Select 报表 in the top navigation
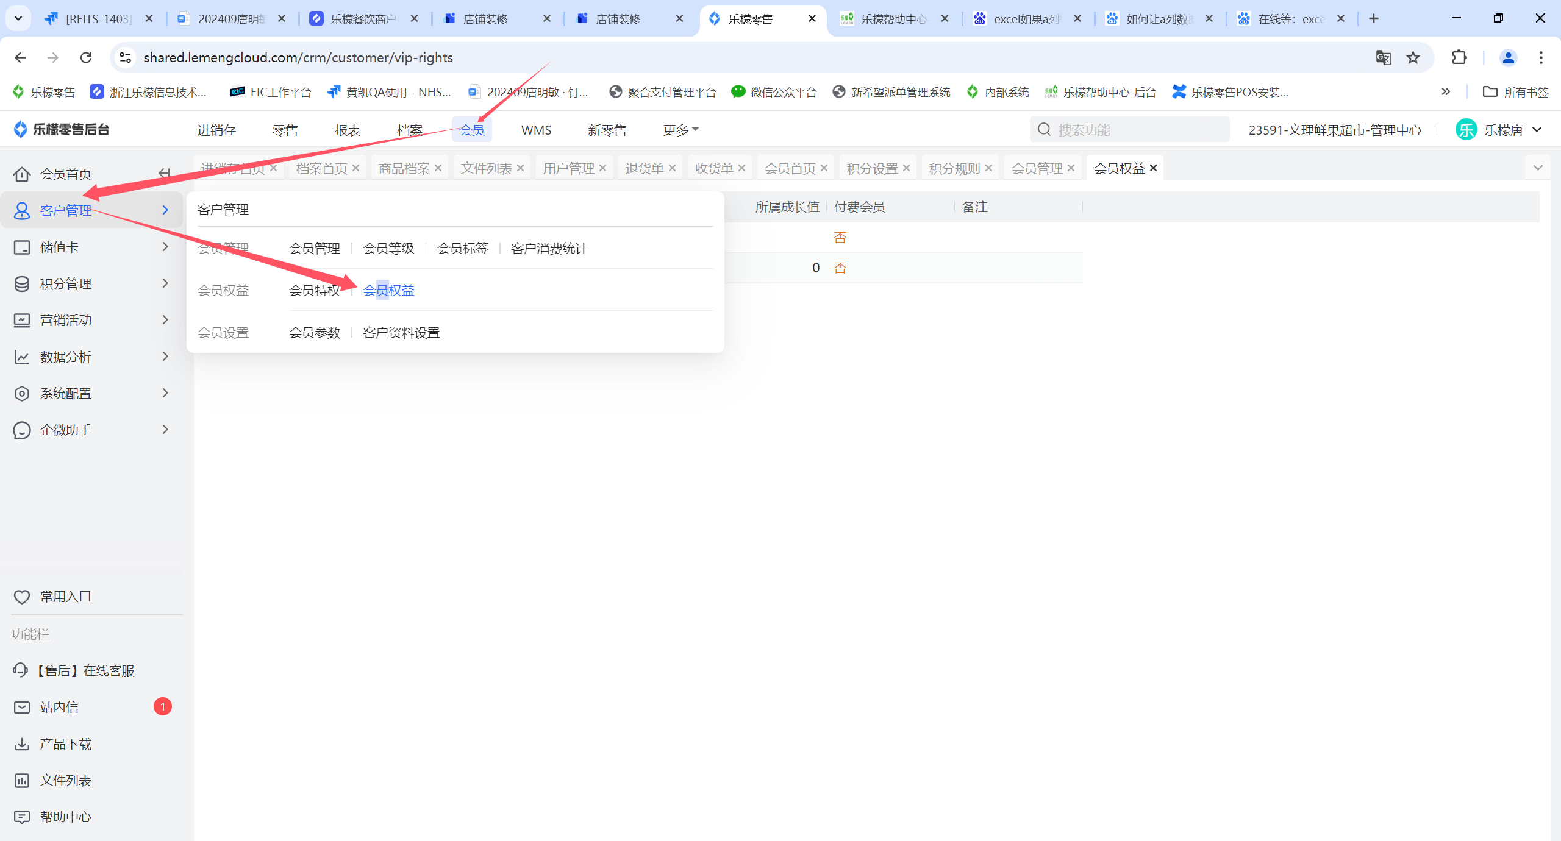The image size is (1561, 841). tap(348, 130)
